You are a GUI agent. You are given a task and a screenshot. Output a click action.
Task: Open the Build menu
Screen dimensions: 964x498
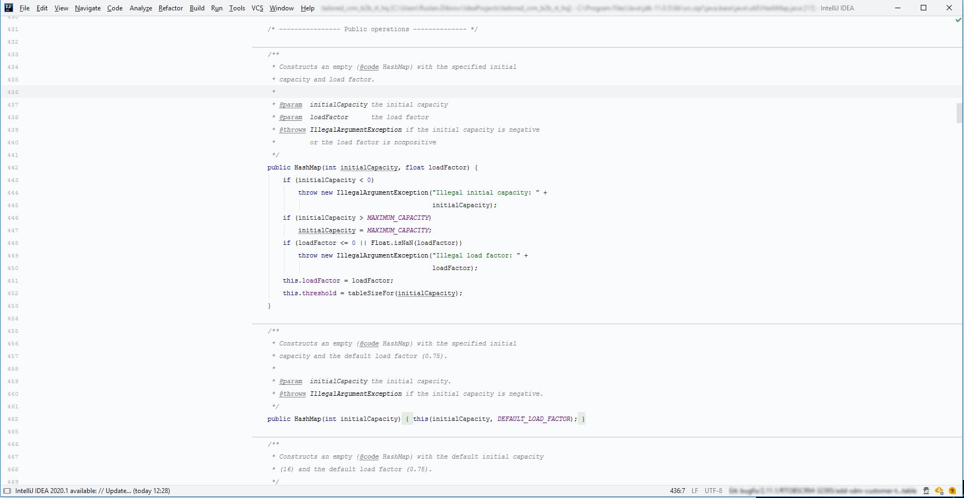click(x=197, y=8)
